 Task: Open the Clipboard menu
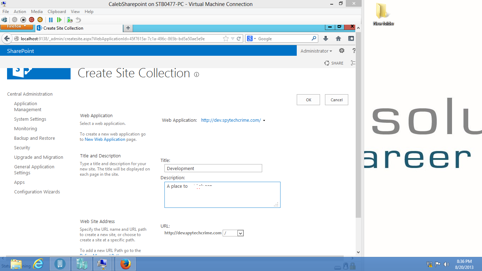[56, 12]
